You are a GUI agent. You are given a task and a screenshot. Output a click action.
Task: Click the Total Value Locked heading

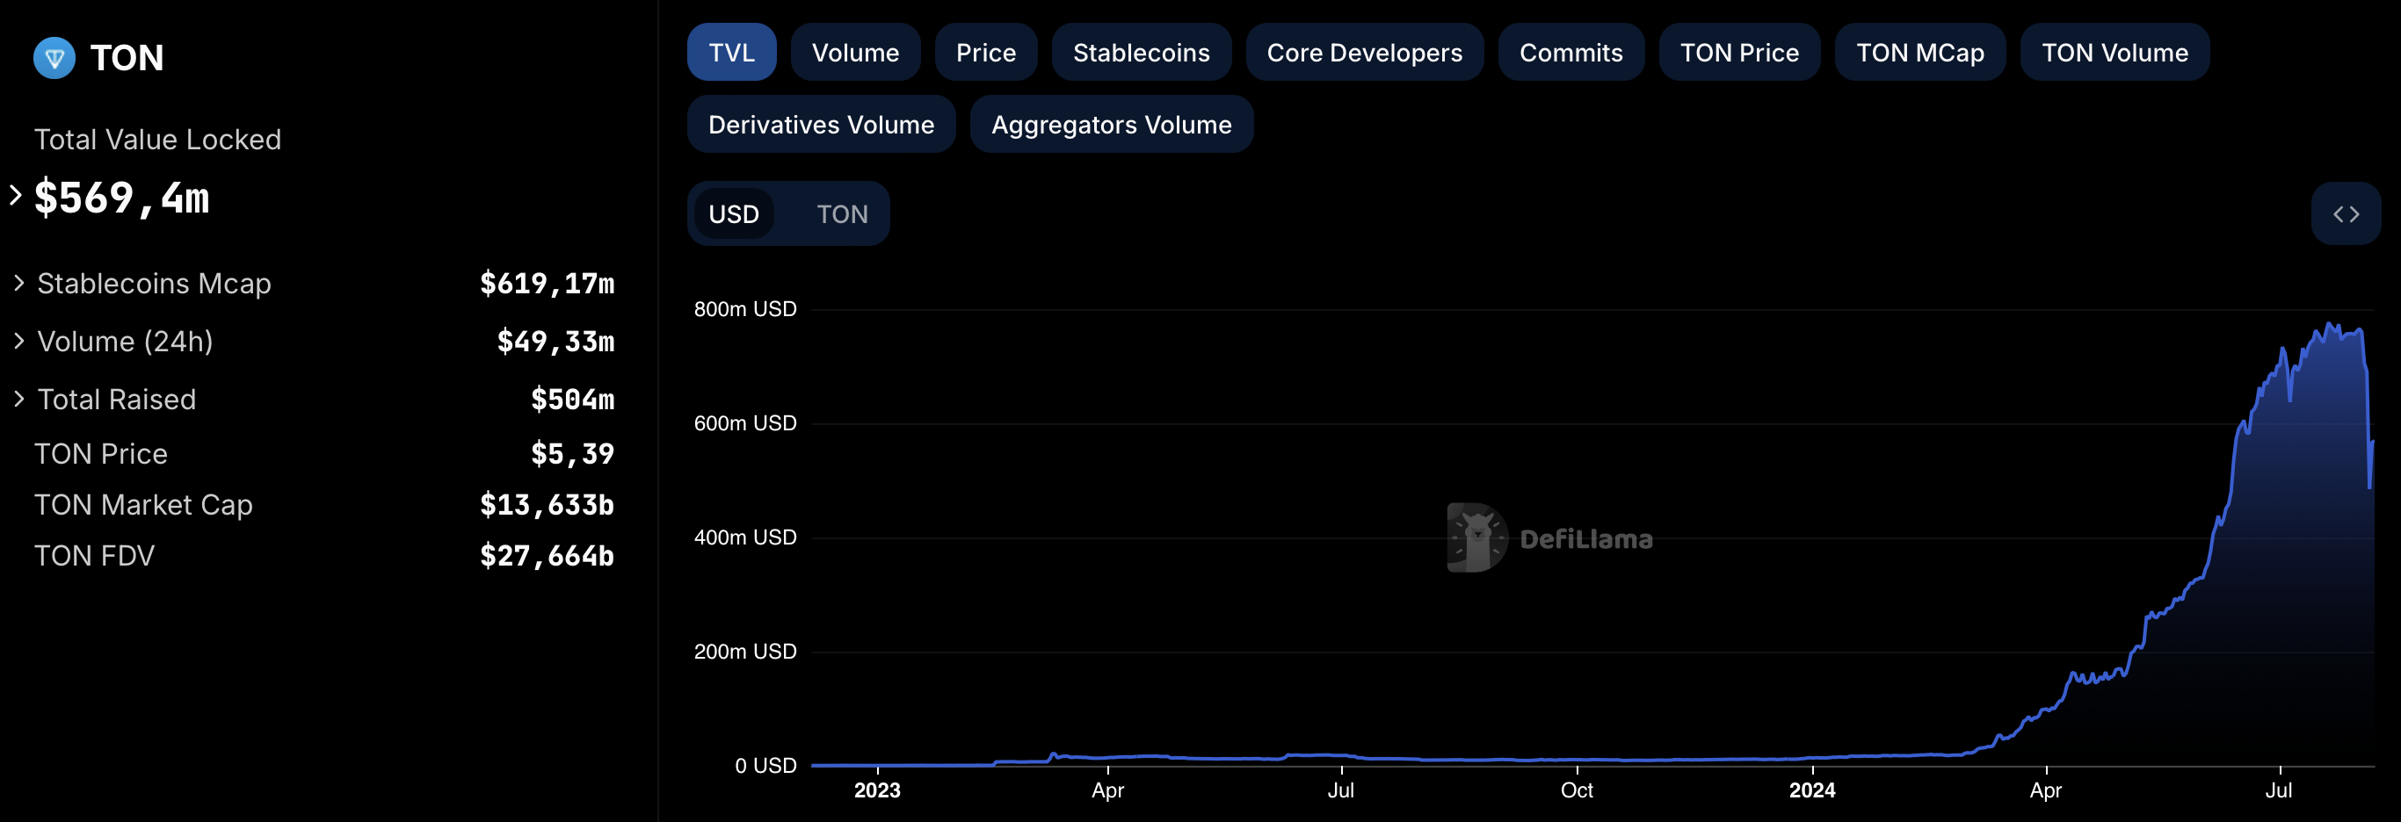coord(157,140)
